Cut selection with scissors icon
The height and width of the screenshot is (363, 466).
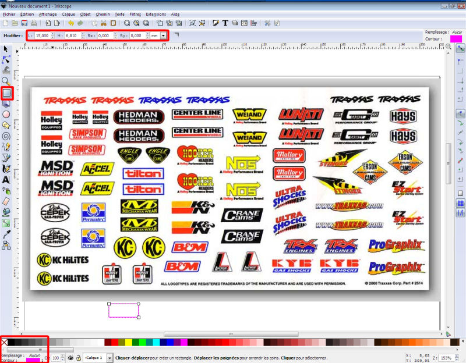pos(104,23)
